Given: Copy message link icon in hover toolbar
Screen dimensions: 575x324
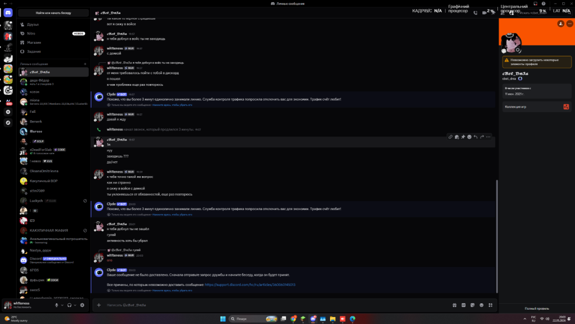Looking at the screenshot, I should (450, 137).
